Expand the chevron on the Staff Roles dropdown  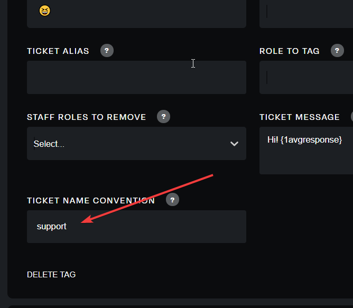pos(234,144)
